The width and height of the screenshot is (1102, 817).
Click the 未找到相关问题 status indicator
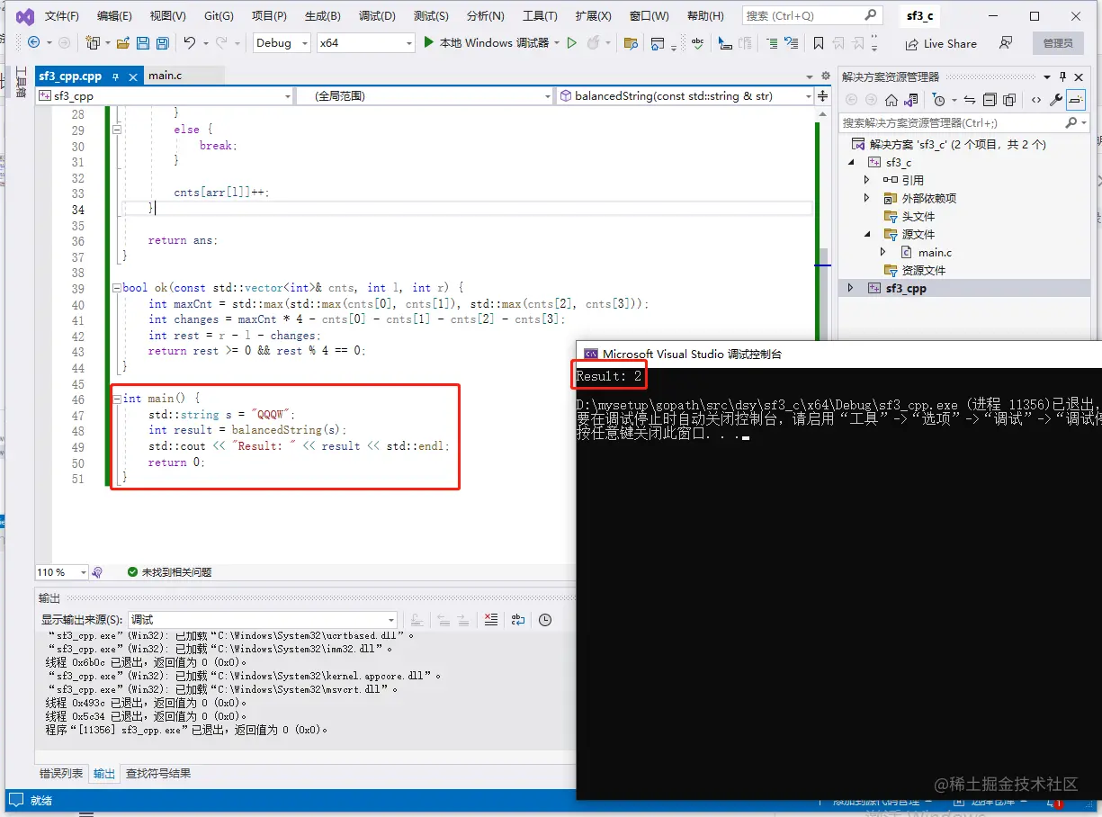[169, 572]
